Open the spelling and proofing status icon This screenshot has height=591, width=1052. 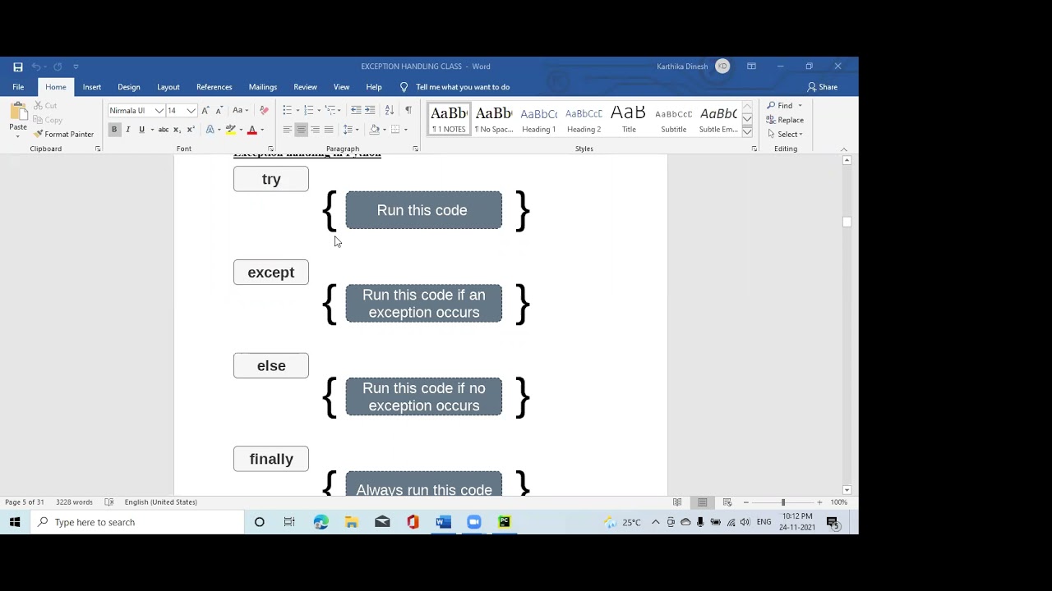[x=109, y=502]
